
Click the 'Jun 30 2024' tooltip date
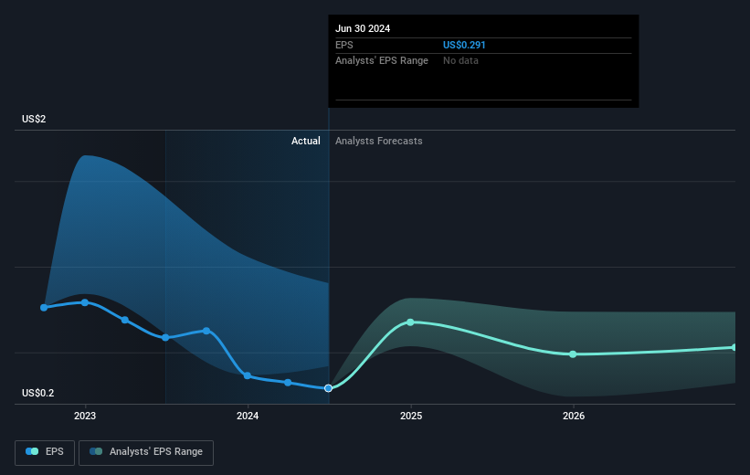363,28
